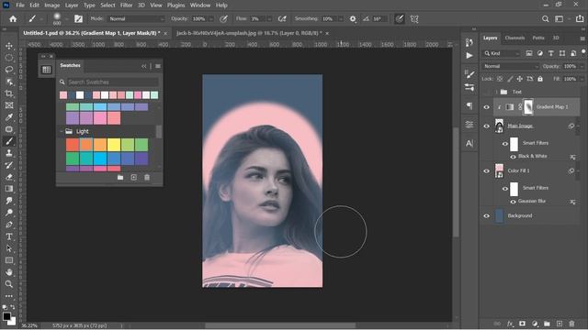Open smoothing options gear icon

[x=353, y=18]
